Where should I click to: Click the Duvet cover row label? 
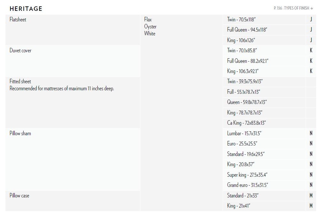click(x=20, y=50)
